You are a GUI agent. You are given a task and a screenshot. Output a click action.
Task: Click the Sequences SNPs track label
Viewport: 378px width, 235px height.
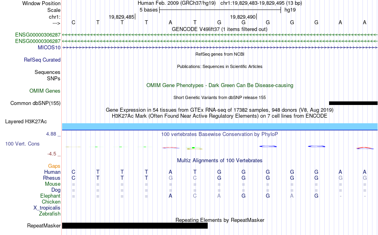(47, 75)
